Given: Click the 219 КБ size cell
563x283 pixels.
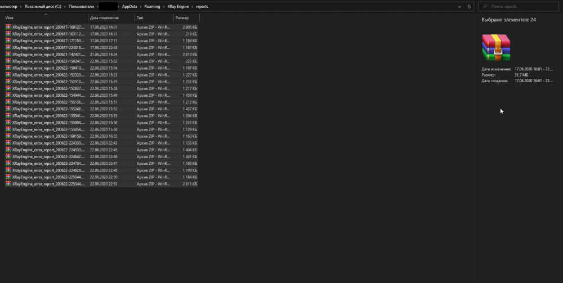Looking at the screenshot, I should coord(191,34).
